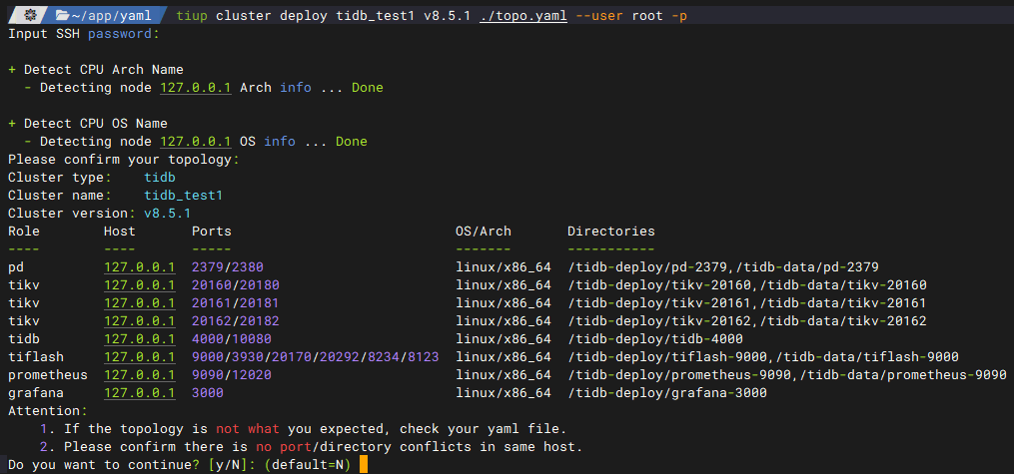The image size is (1014, 474).
Task: Click the 'Role' column header
Action: tap(24, 232)
